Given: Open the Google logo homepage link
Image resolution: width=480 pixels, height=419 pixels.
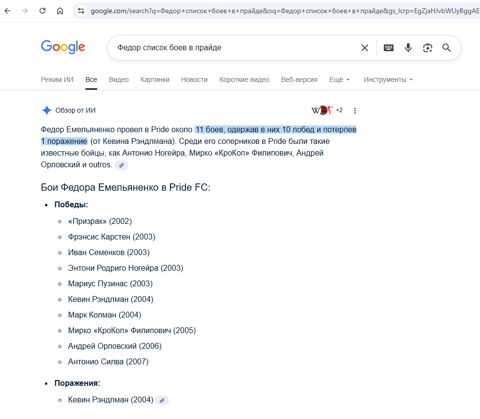Looking at the screenshot, I should pyautogui.click(x=63, y=47).
